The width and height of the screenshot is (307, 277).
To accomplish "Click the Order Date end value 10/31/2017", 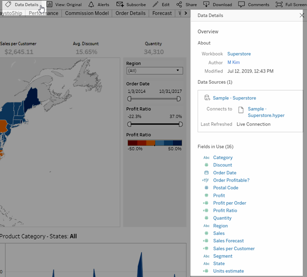I will point(170,91).
